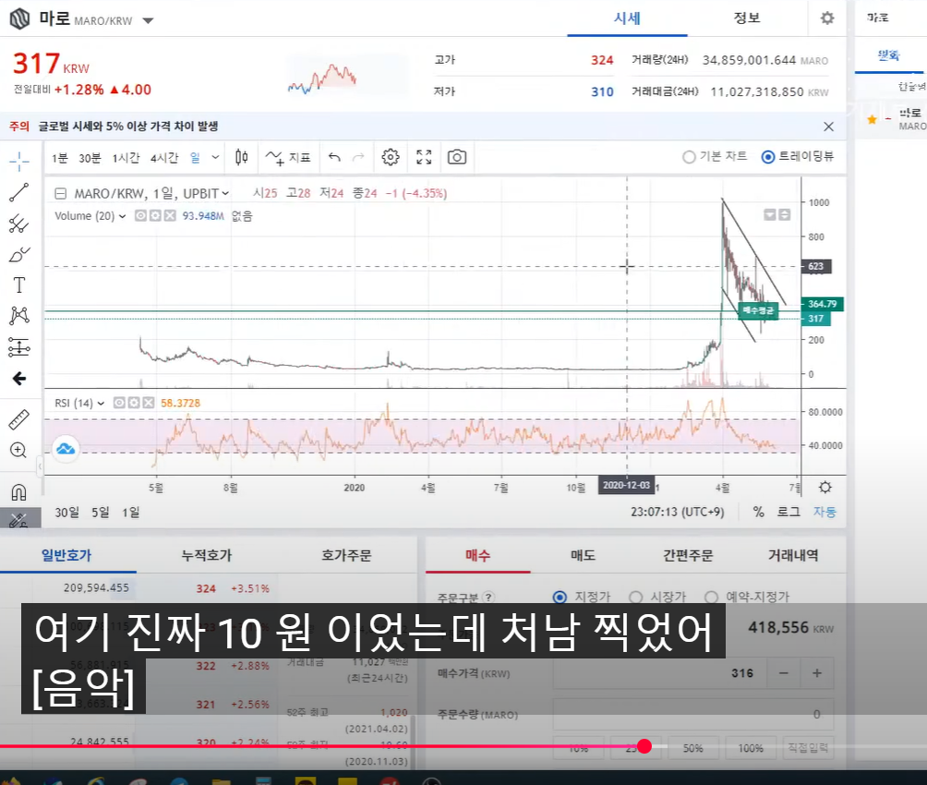927x785 pixels.
Task: Open chart settings gear in toolbar
Action: (x=391, y=157)
